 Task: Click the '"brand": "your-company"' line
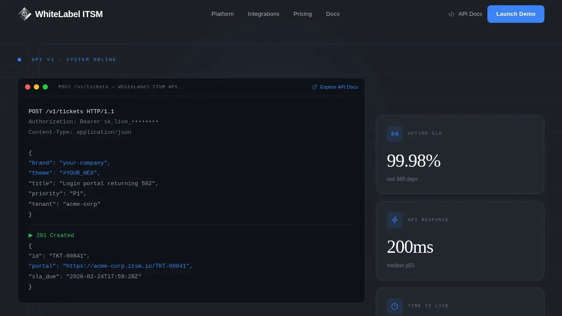(x=69, y=163)
